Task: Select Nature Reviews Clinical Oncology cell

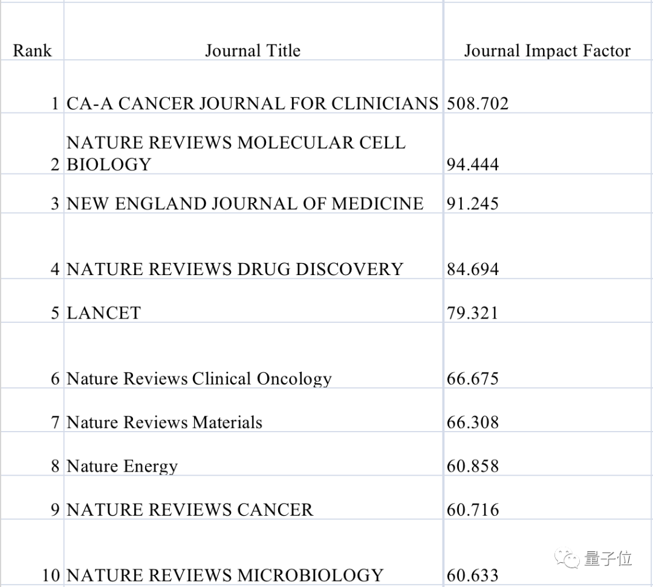Action: pyautogui.click(x=253, y=355)
